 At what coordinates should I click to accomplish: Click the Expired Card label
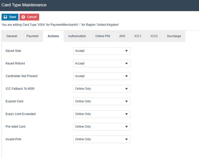click(x=14, y=102)
